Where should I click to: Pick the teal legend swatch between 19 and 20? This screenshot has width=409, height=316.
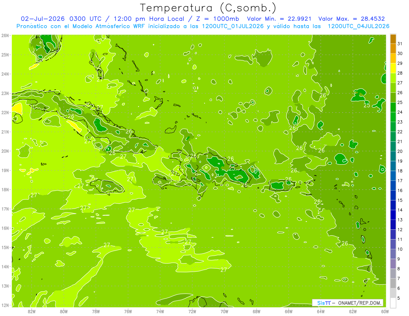[x=393, y=156]
